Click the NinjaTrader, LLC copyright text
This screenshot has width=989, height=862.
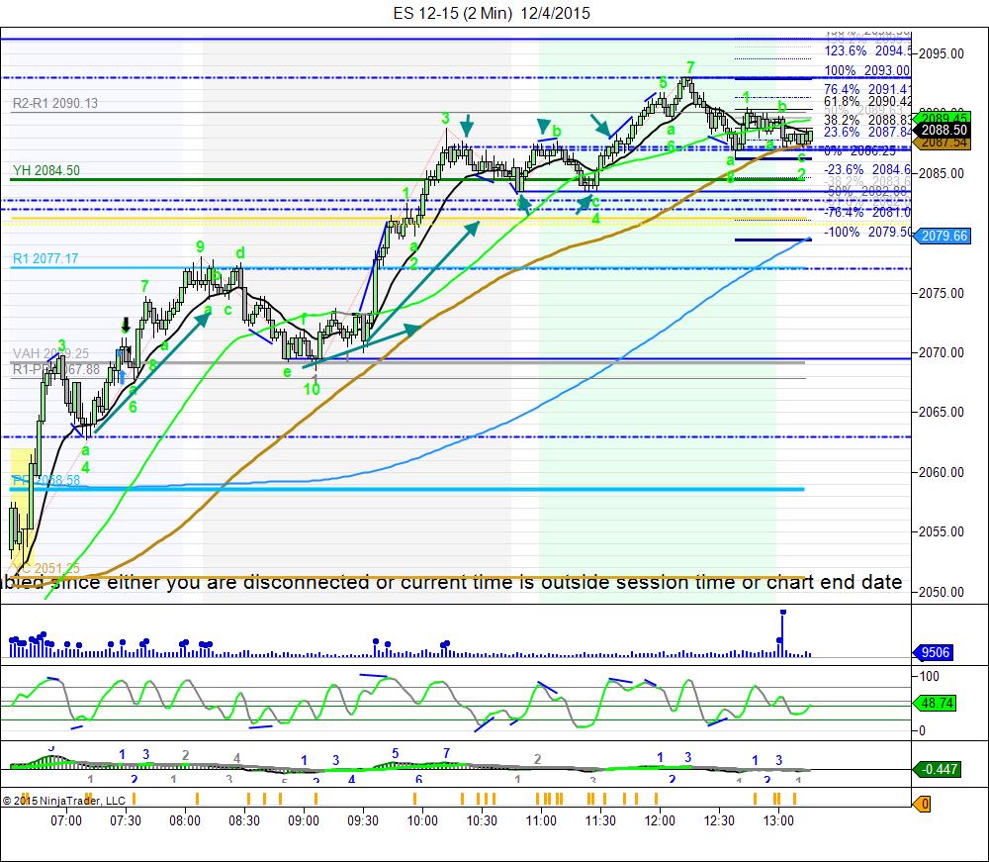tap(63, 801)
